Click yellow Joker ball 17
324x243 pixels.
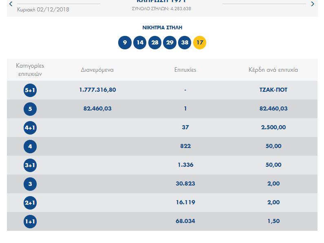[x=200, y=42]
